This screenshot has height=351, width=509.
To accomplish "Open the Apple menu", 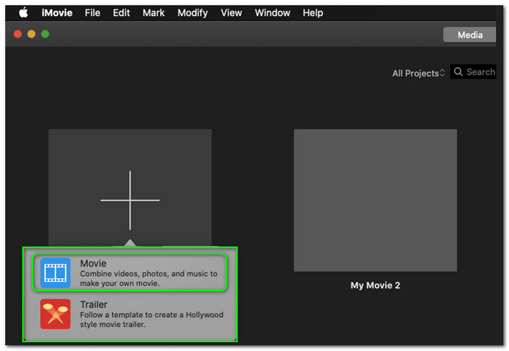I will click(24, 13).
